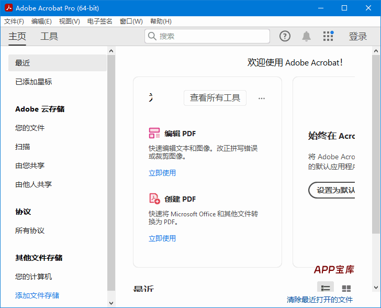This screenshot has height=308, width=381.
Task: Open the 视图(V) menu
Action: tap(69, 21)
